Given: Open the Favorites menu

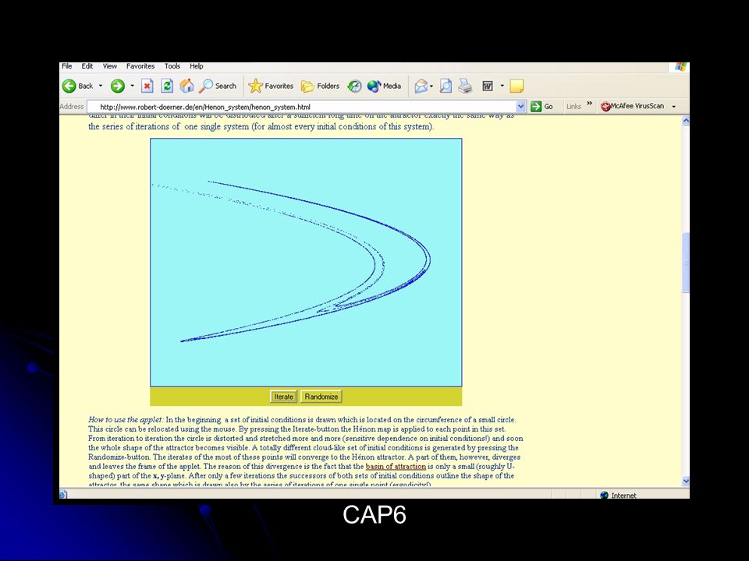Looking at the screenshot, I should 140,66.
